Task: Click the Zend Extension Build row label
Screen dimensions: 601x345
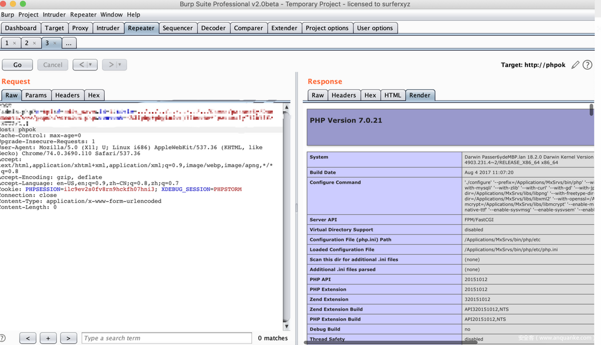Action: pyautogui.click(x=336, y=309)
